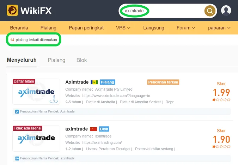The width and height of the screenshot is (238, 165).
Task: Open the aximtrade Tidak ada lisensi logo thumbnail
Action: 36,139
